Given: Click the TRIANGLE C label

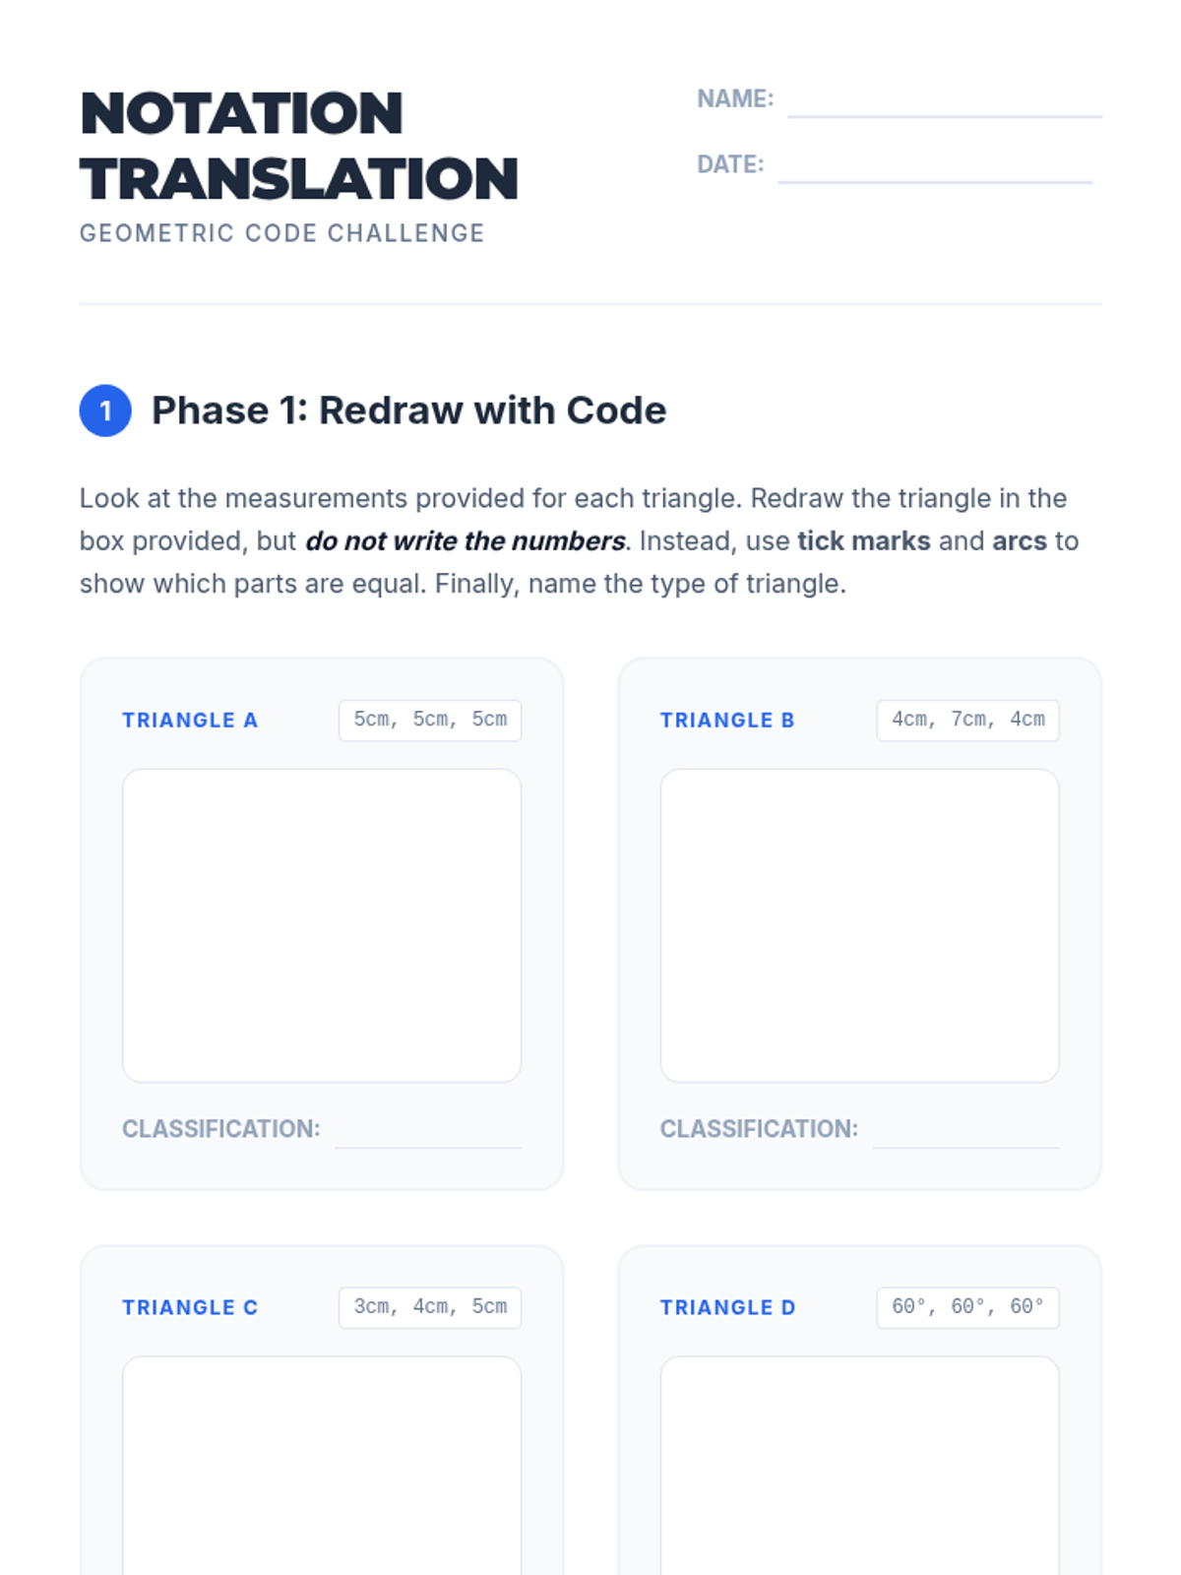Looking at the screenshot, I should pyautogui.click(x=190, y=1308).
